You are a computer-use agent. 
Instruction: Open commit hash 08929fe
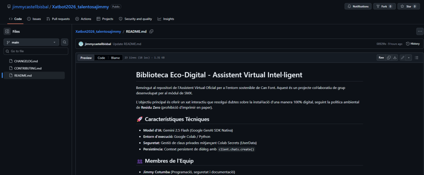tap(382, 44)
